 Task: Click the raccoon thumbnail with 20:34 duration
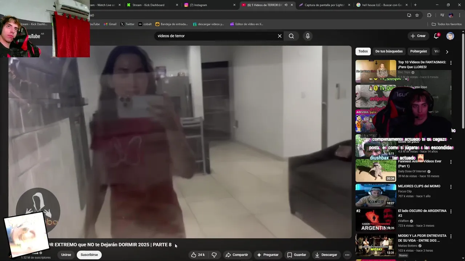pyautogui.click(x=376, y=170)
